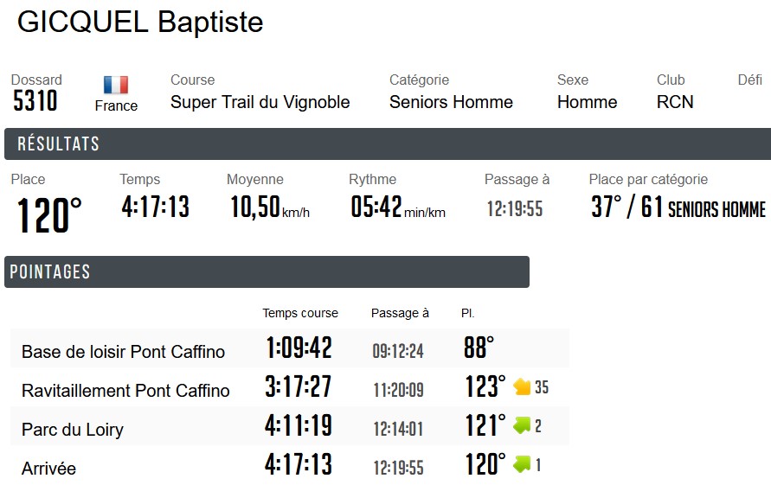This screenshot has width=771, height=485.
Task: Click the yellow arrow beside 123° ranking
Action: click(522, 386)
